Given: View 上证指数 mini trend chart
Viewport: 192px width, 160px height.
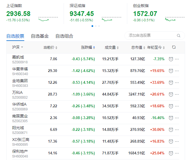Looking at the screenshot, I should tap(48, 19).
